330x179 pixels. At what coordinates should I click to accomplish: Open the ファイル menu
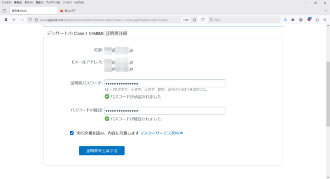(x=6, y=2)
